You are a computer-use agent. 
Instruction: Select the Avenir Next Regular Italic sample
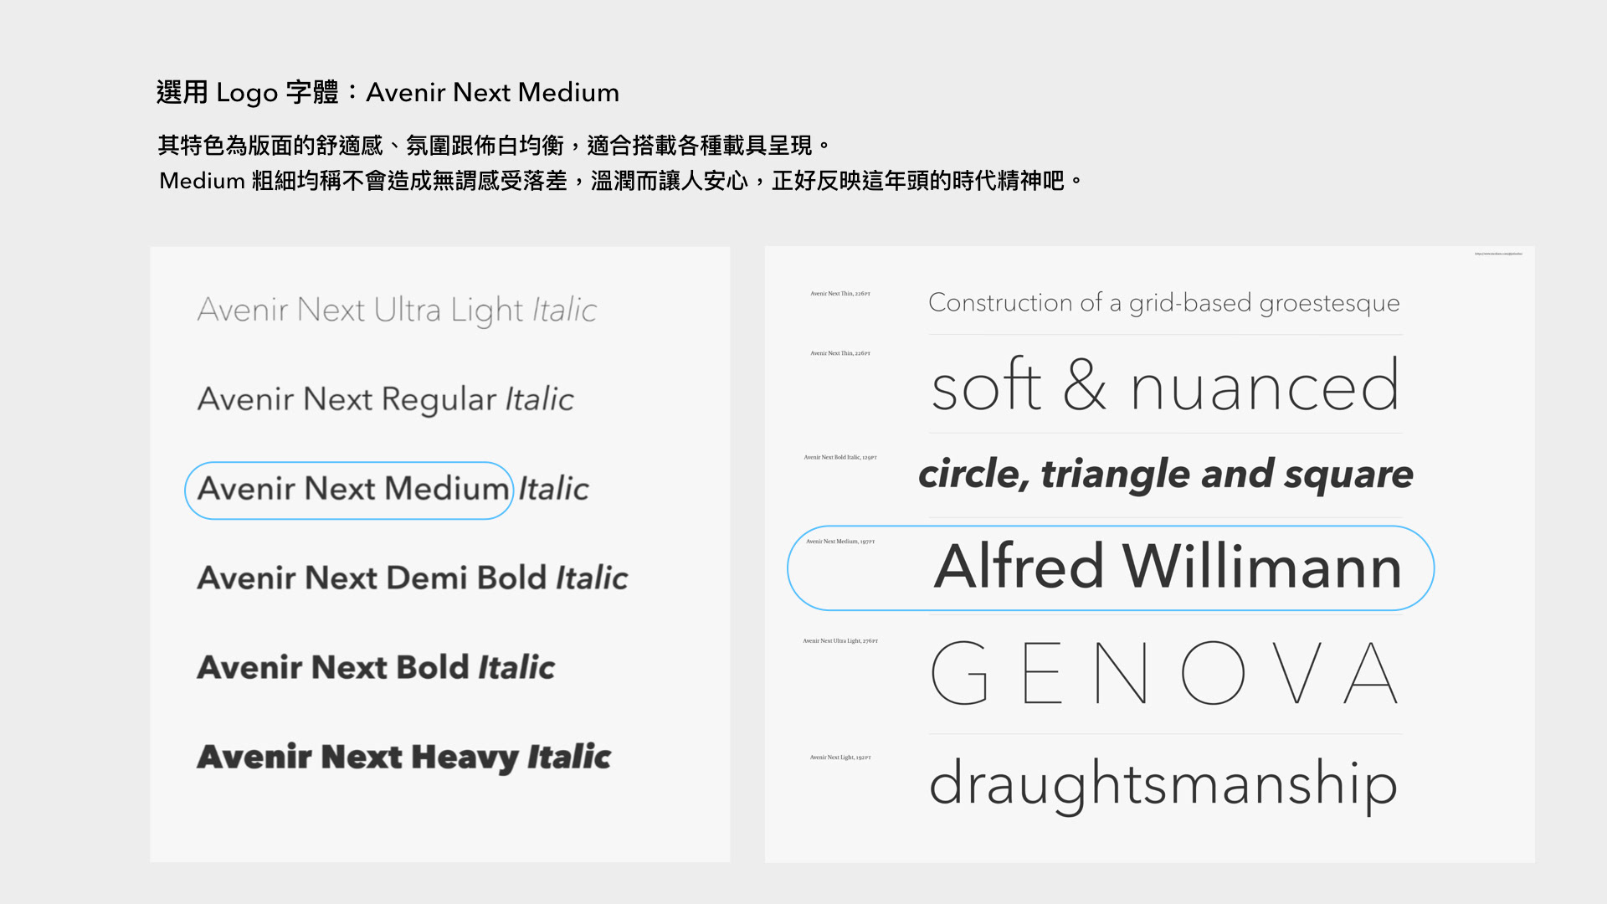pyautogui.click(x=385, y=399)
